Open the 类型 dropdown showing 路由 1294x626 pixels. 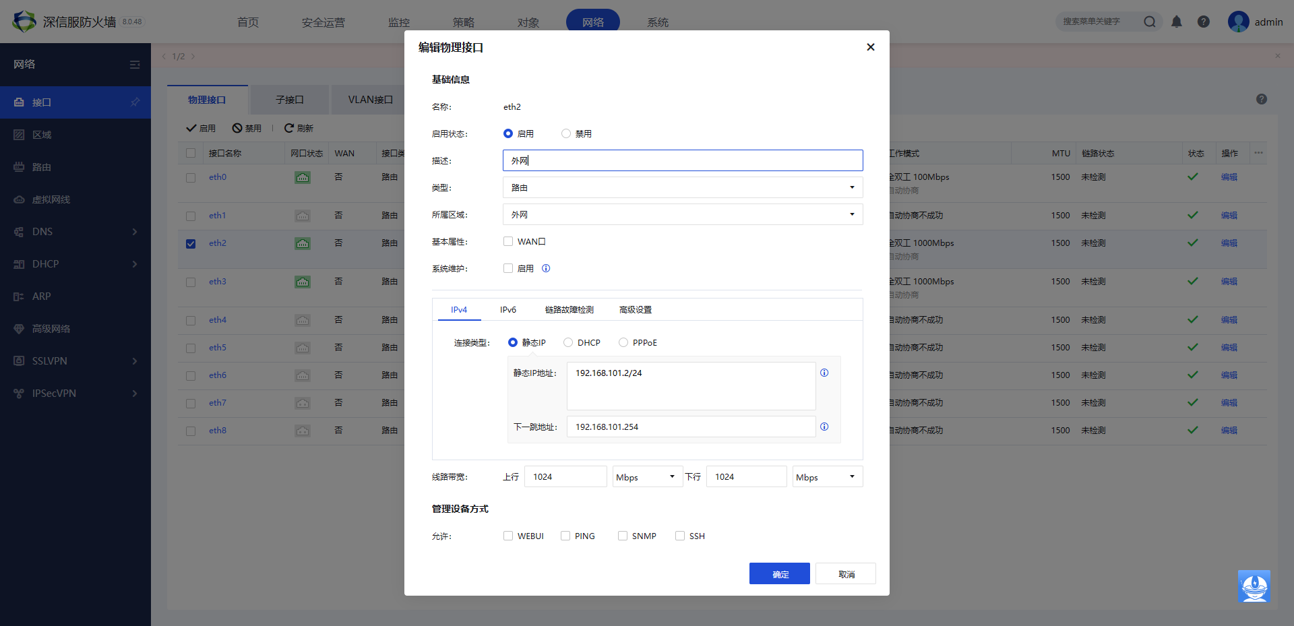click(x=683, y=187)
